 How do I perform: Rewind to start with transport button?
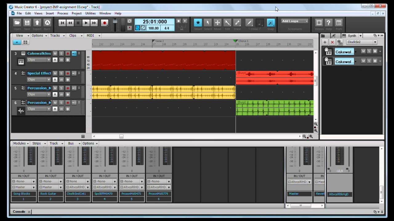point(62,23)
